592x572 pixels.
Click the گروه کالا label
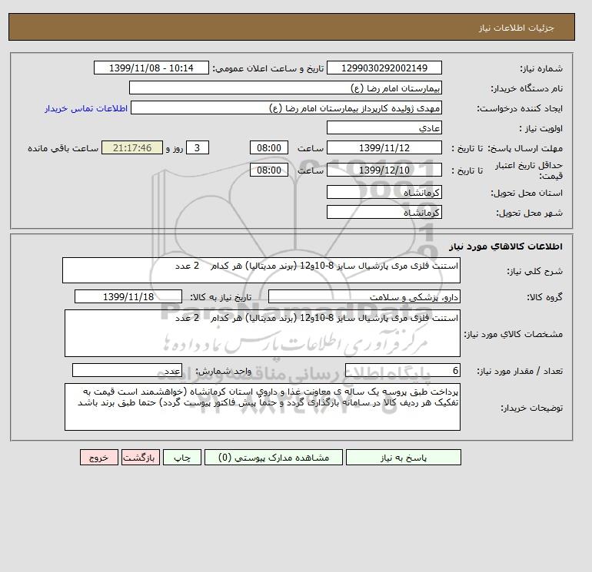click(545, 297)
